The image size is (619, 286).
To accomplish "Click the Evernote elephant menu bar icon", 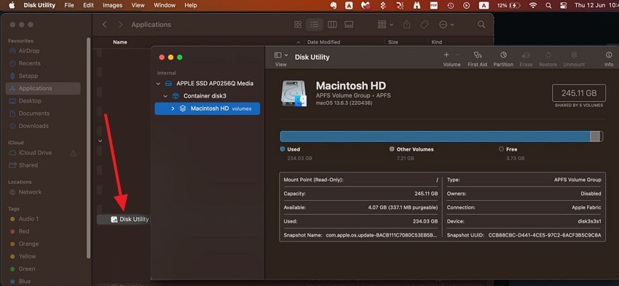I will [x=334, y=6].
